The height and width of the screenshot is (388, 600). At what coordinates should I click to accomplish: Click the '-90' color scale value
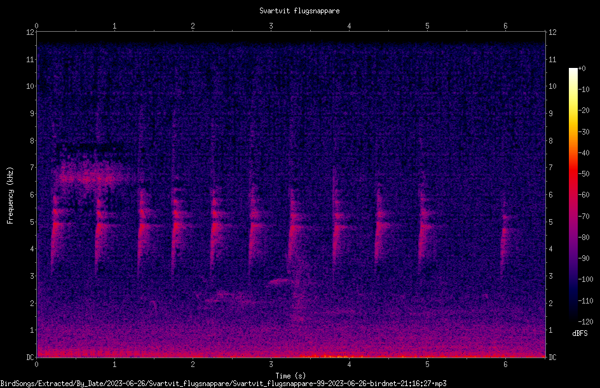583,258
